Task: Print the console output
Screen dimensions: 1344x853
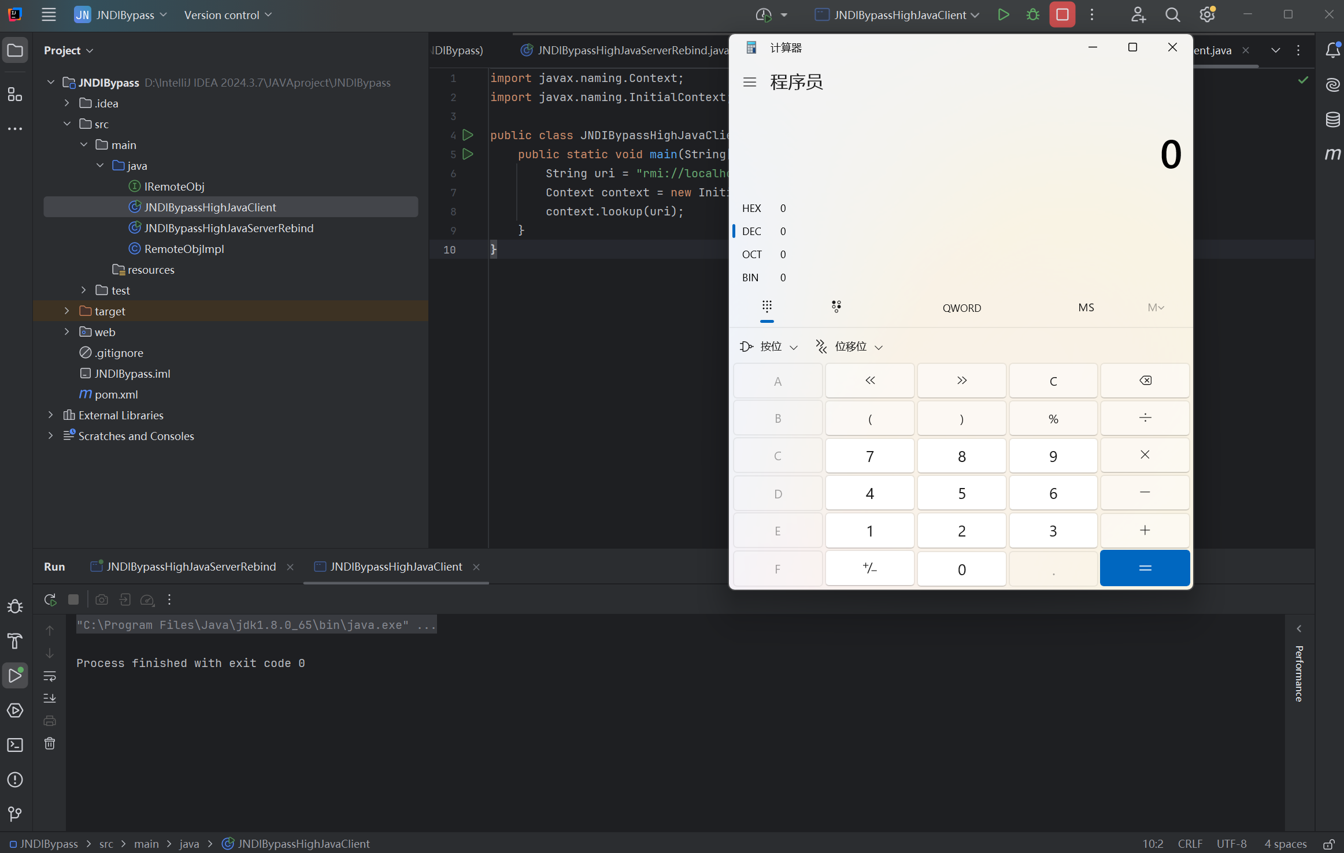Action: [x=50, y=721]
